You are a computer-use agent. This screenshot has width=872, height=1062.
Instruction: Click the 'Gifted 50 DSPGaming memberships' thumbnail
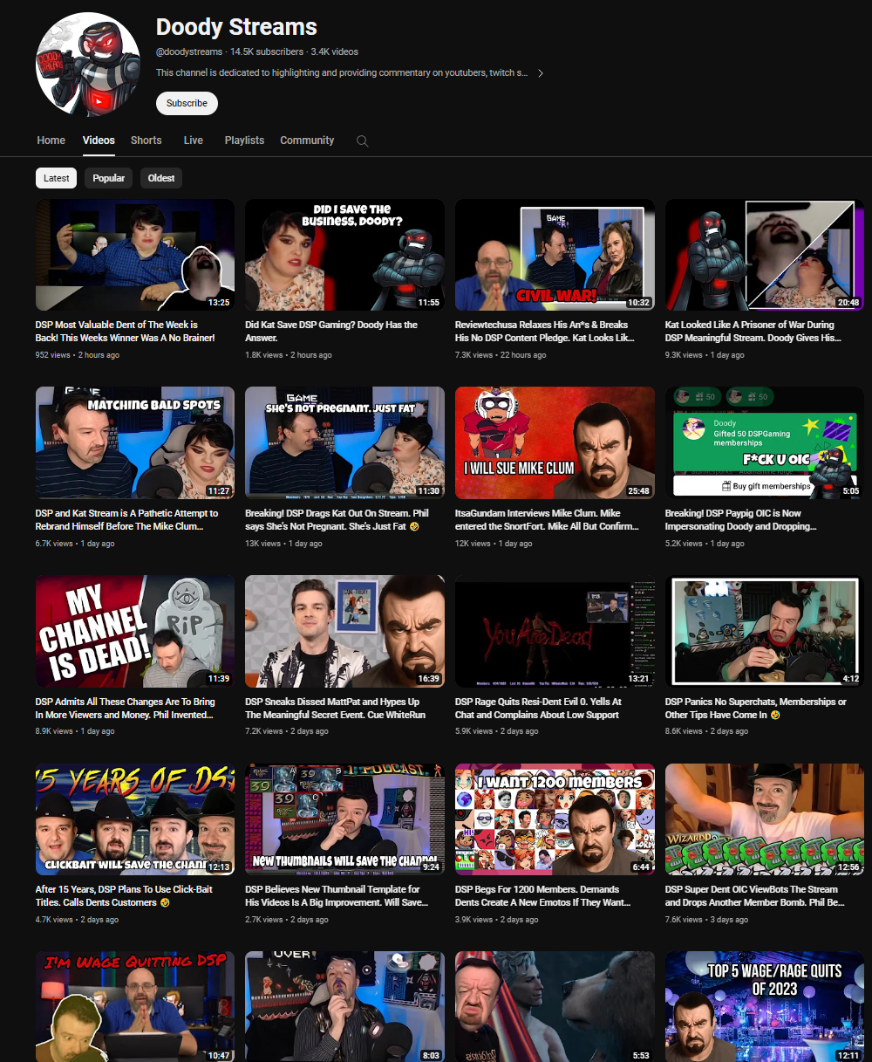(765, 442)
